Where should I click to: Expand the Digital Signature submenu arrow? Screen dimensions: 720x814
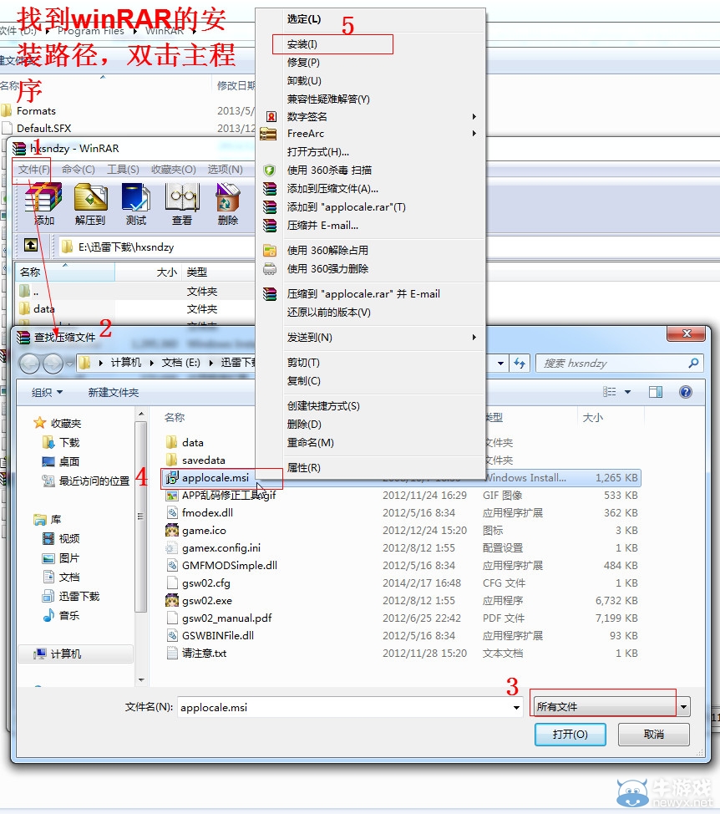474,116
